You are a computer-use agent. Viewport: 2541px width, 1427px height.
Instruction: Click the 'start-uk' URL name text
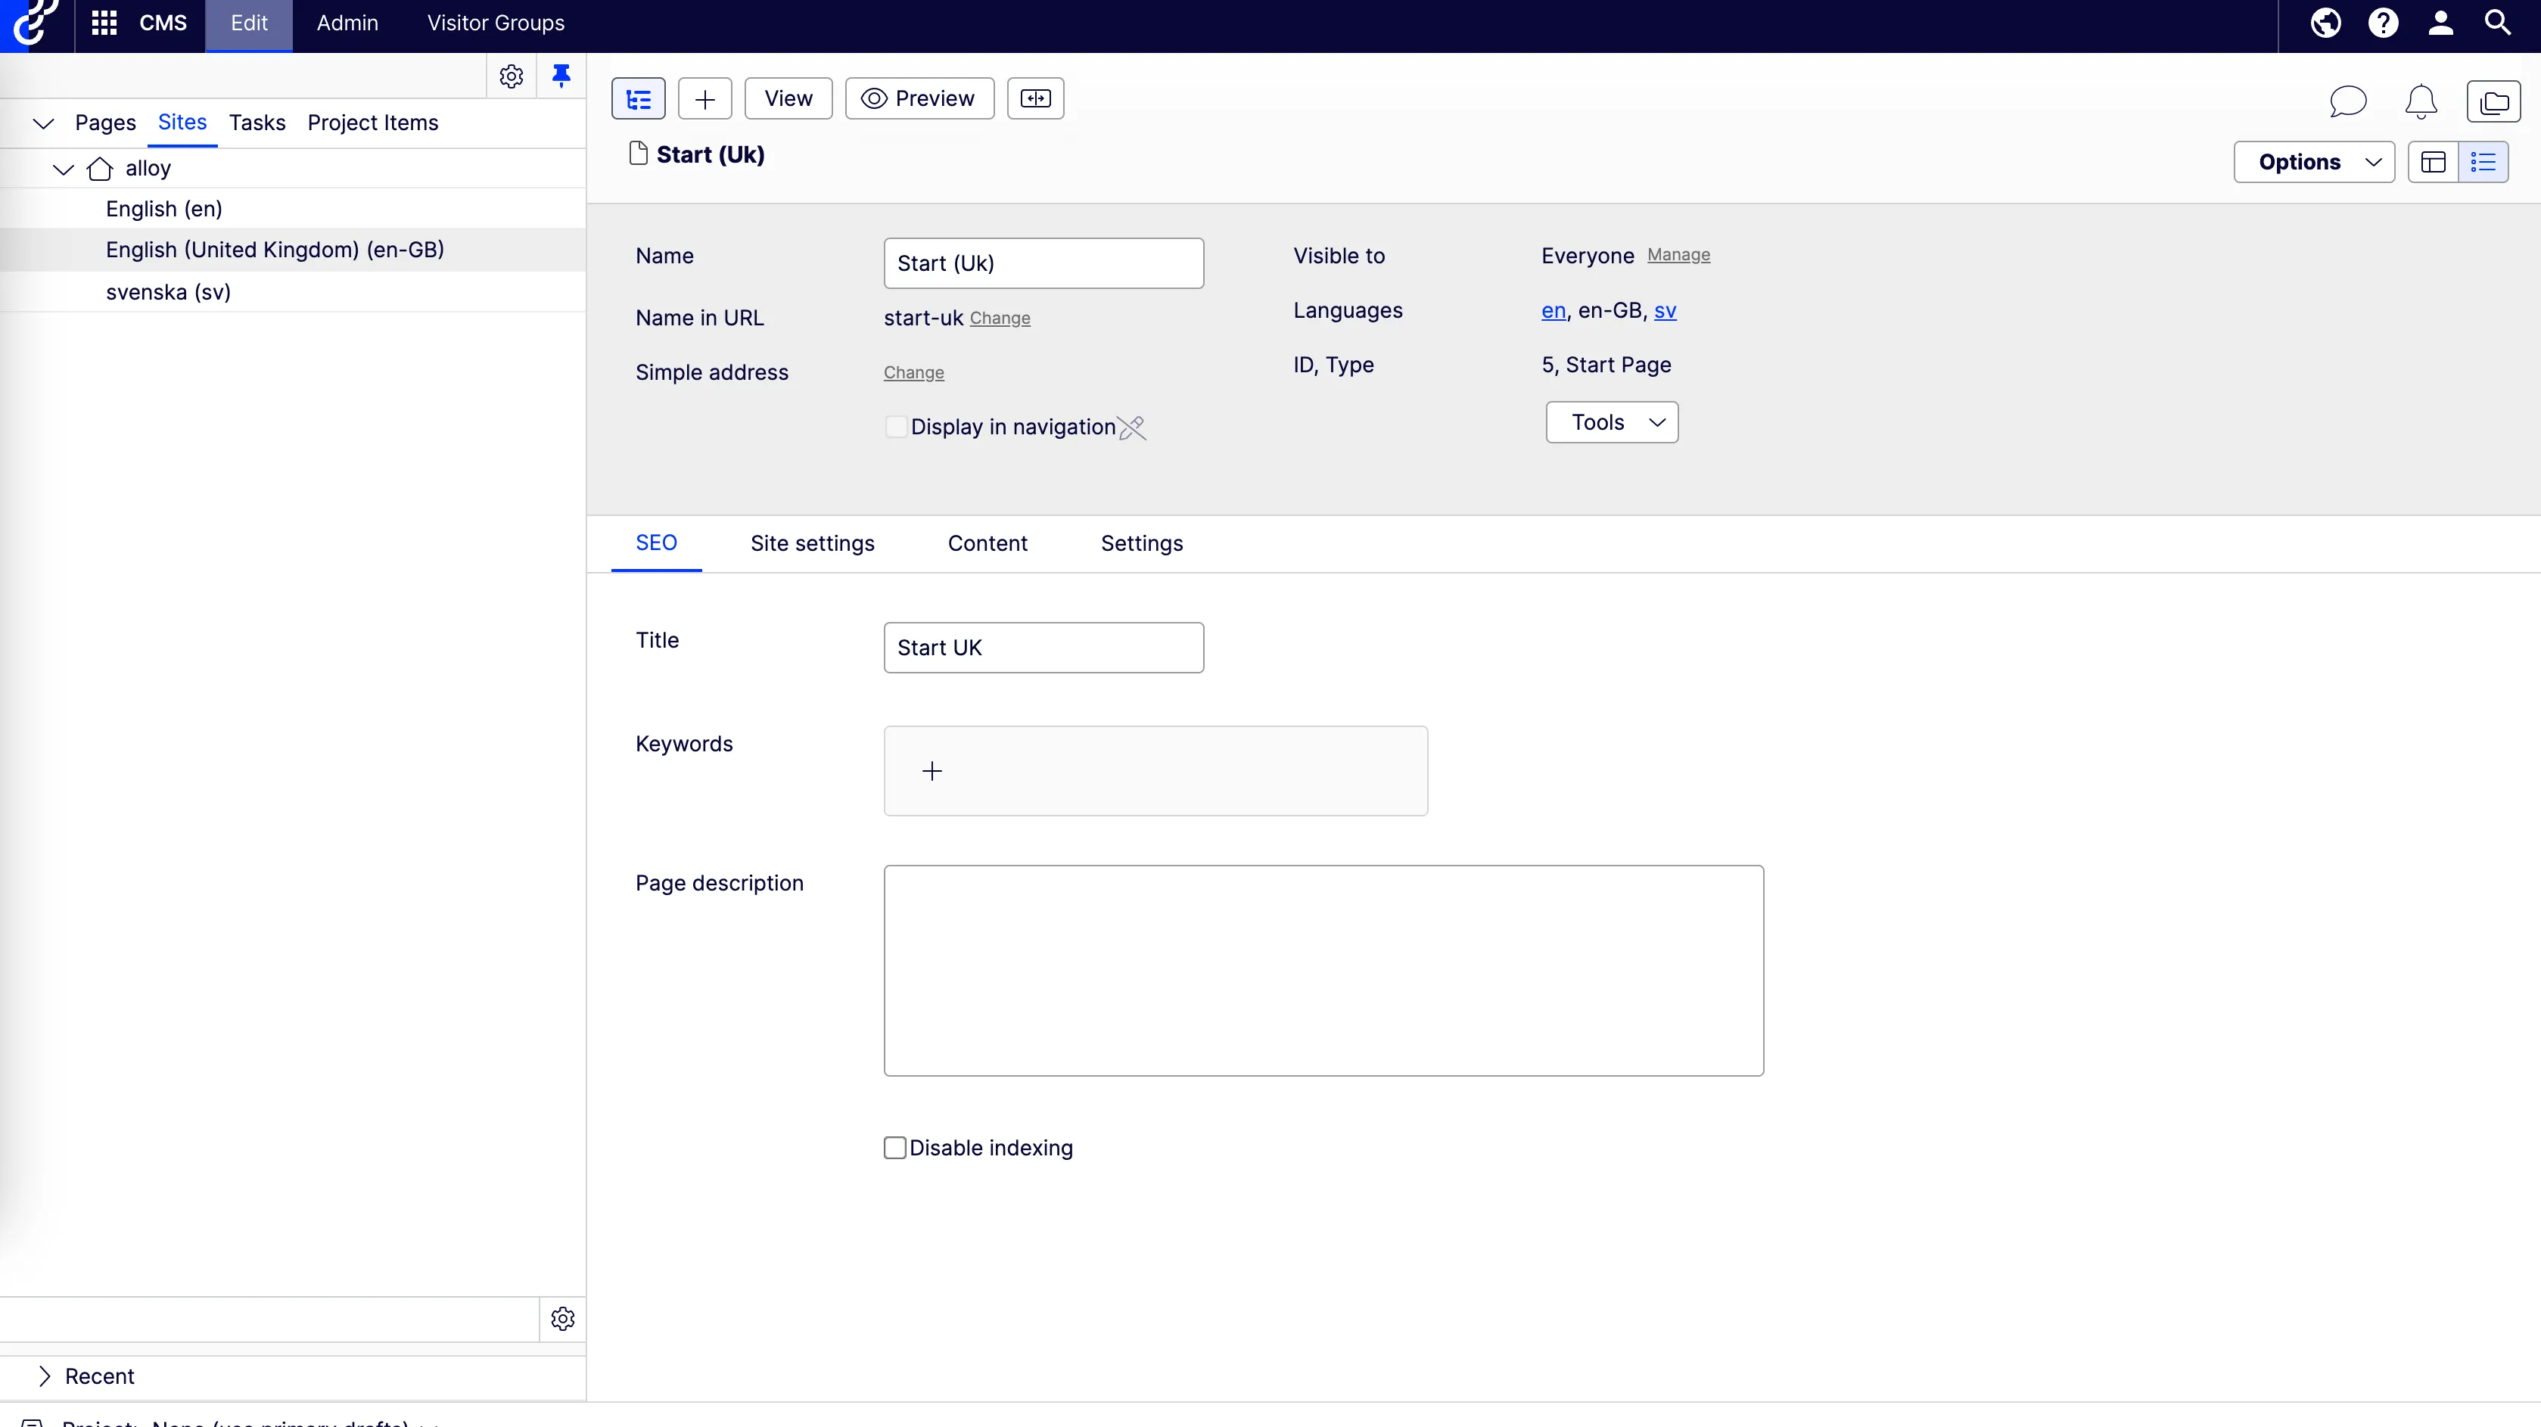923,318
